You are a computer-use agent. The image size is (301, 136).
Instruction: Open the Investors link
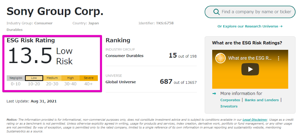[229, 106]
